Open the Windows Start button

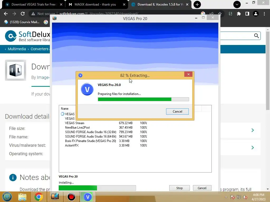7,197
